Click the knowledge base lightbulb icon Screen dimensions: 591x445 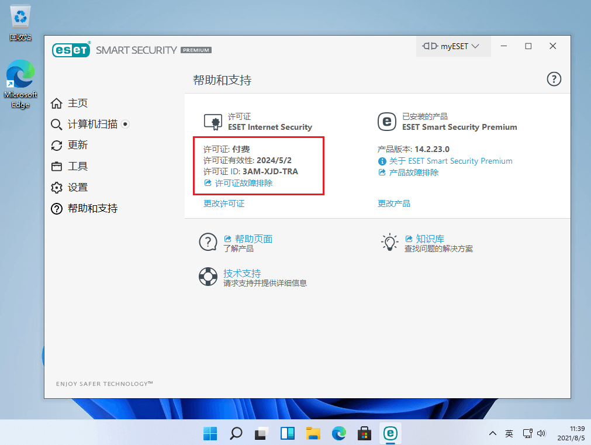pos(390,242)
